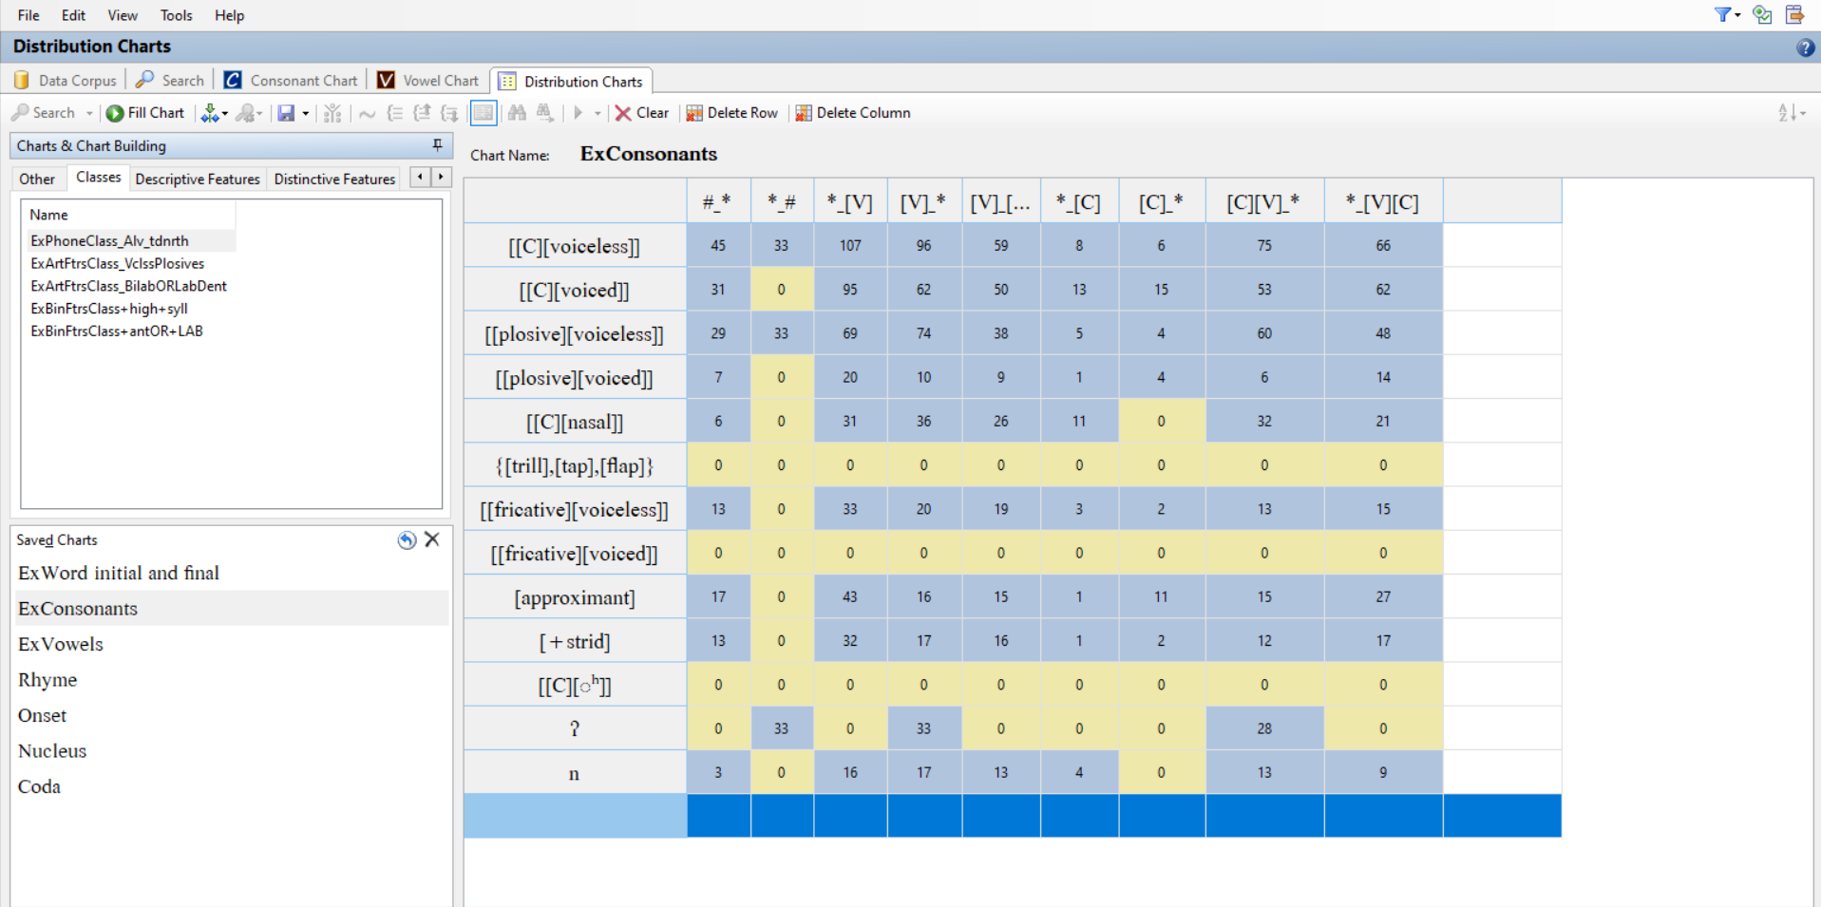Toggle the ignore diacritics tilde icon

point(368,113)
